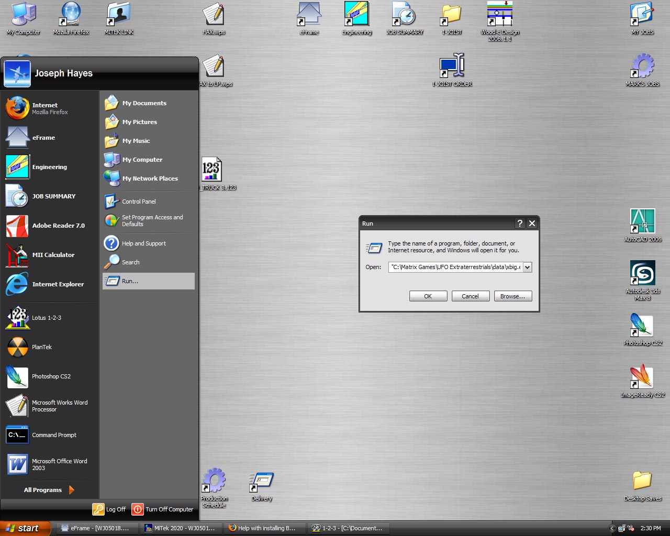Open Microsoft Works Word Processor from Start menu
Image resolution: width=670 pixels, height=536 pixels.
(50, 406)
